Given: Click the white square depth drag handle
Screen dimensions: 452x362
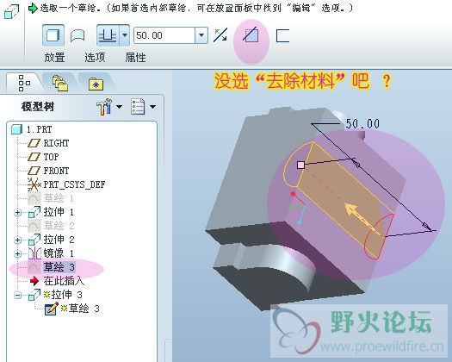Looking at the screenshot, I should 300,165.
